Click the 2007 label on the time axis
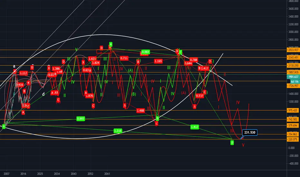Screen dimensions: 300x177 (6, 174)
